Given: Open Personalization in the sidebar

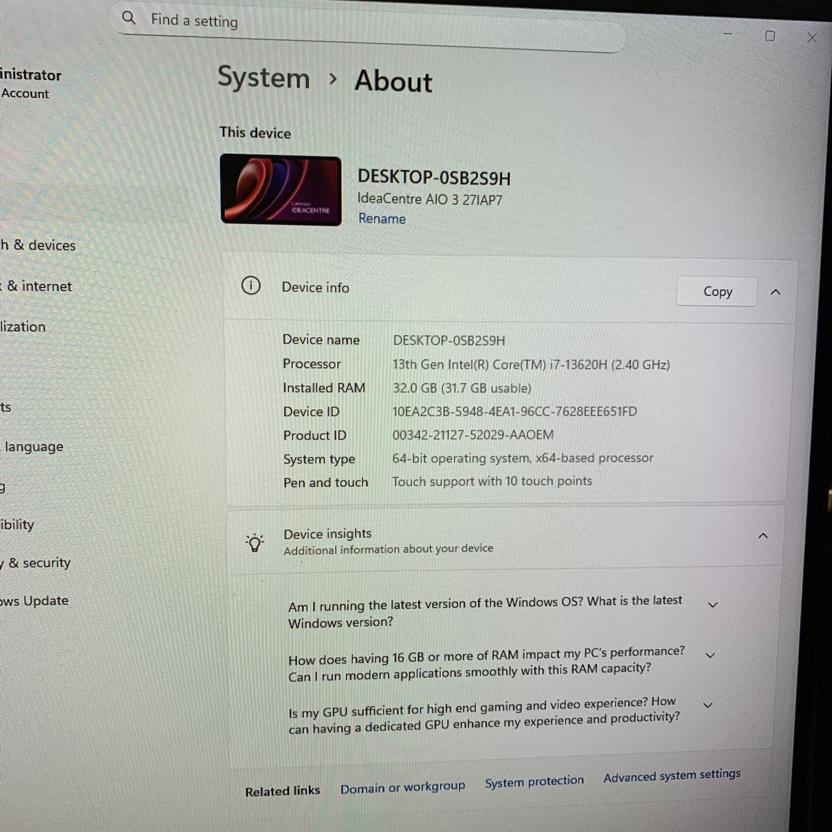Looking at the screenshot, I should coord(23,327).
